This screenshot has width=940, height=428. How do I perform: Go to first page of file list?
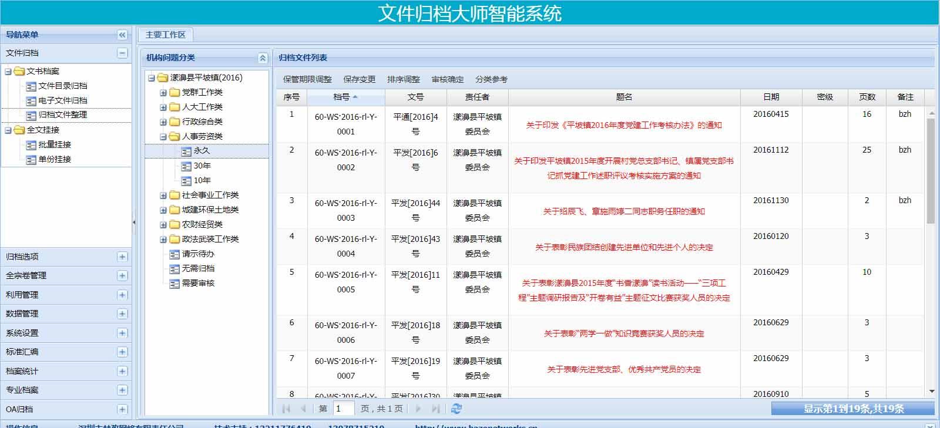pyautogui.click(x=286, y=409)
